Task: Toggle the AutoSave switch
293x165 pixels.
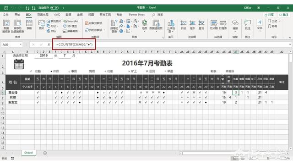Action: [54, 8]
